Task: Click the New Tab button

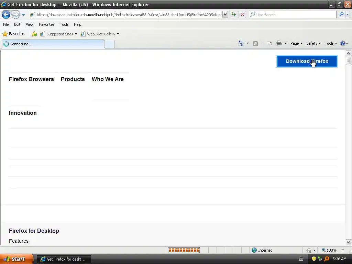Action: click(110, 44)
